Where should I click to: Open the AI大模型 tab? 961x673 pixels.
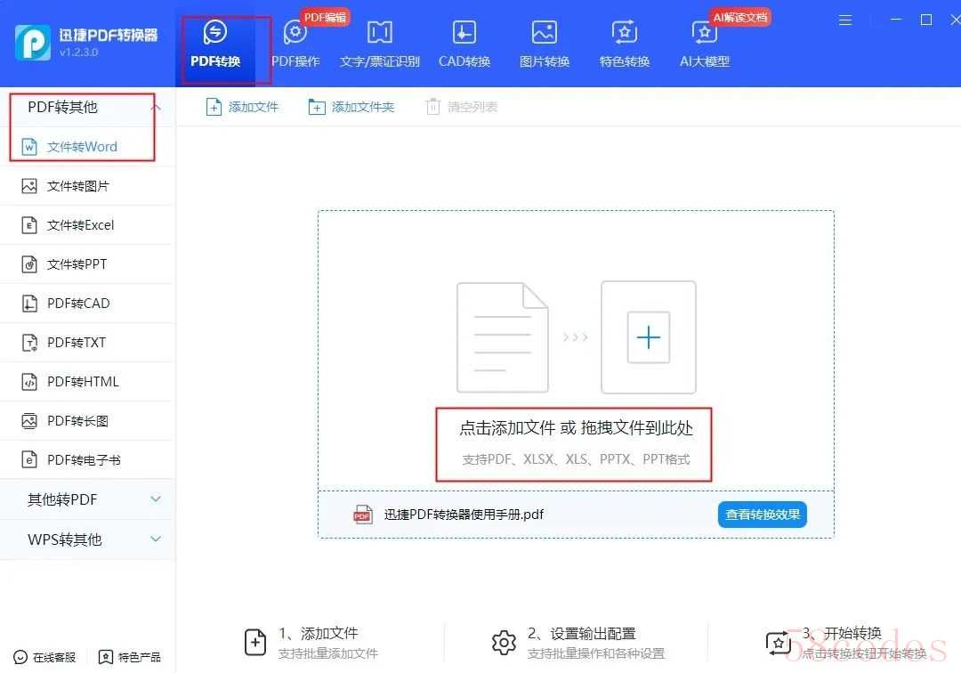pyautogui.click(x=704, y=45)
